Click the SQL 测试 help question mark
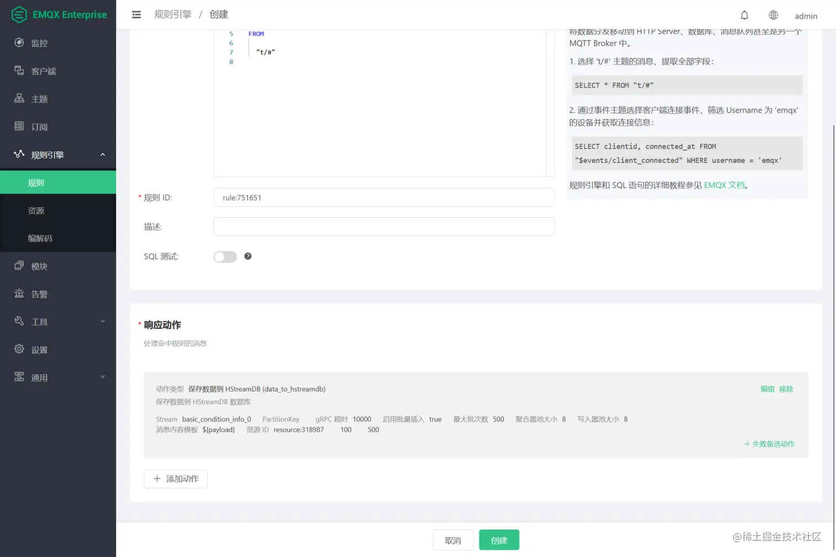The image size is (836, 557). [248, 256]
